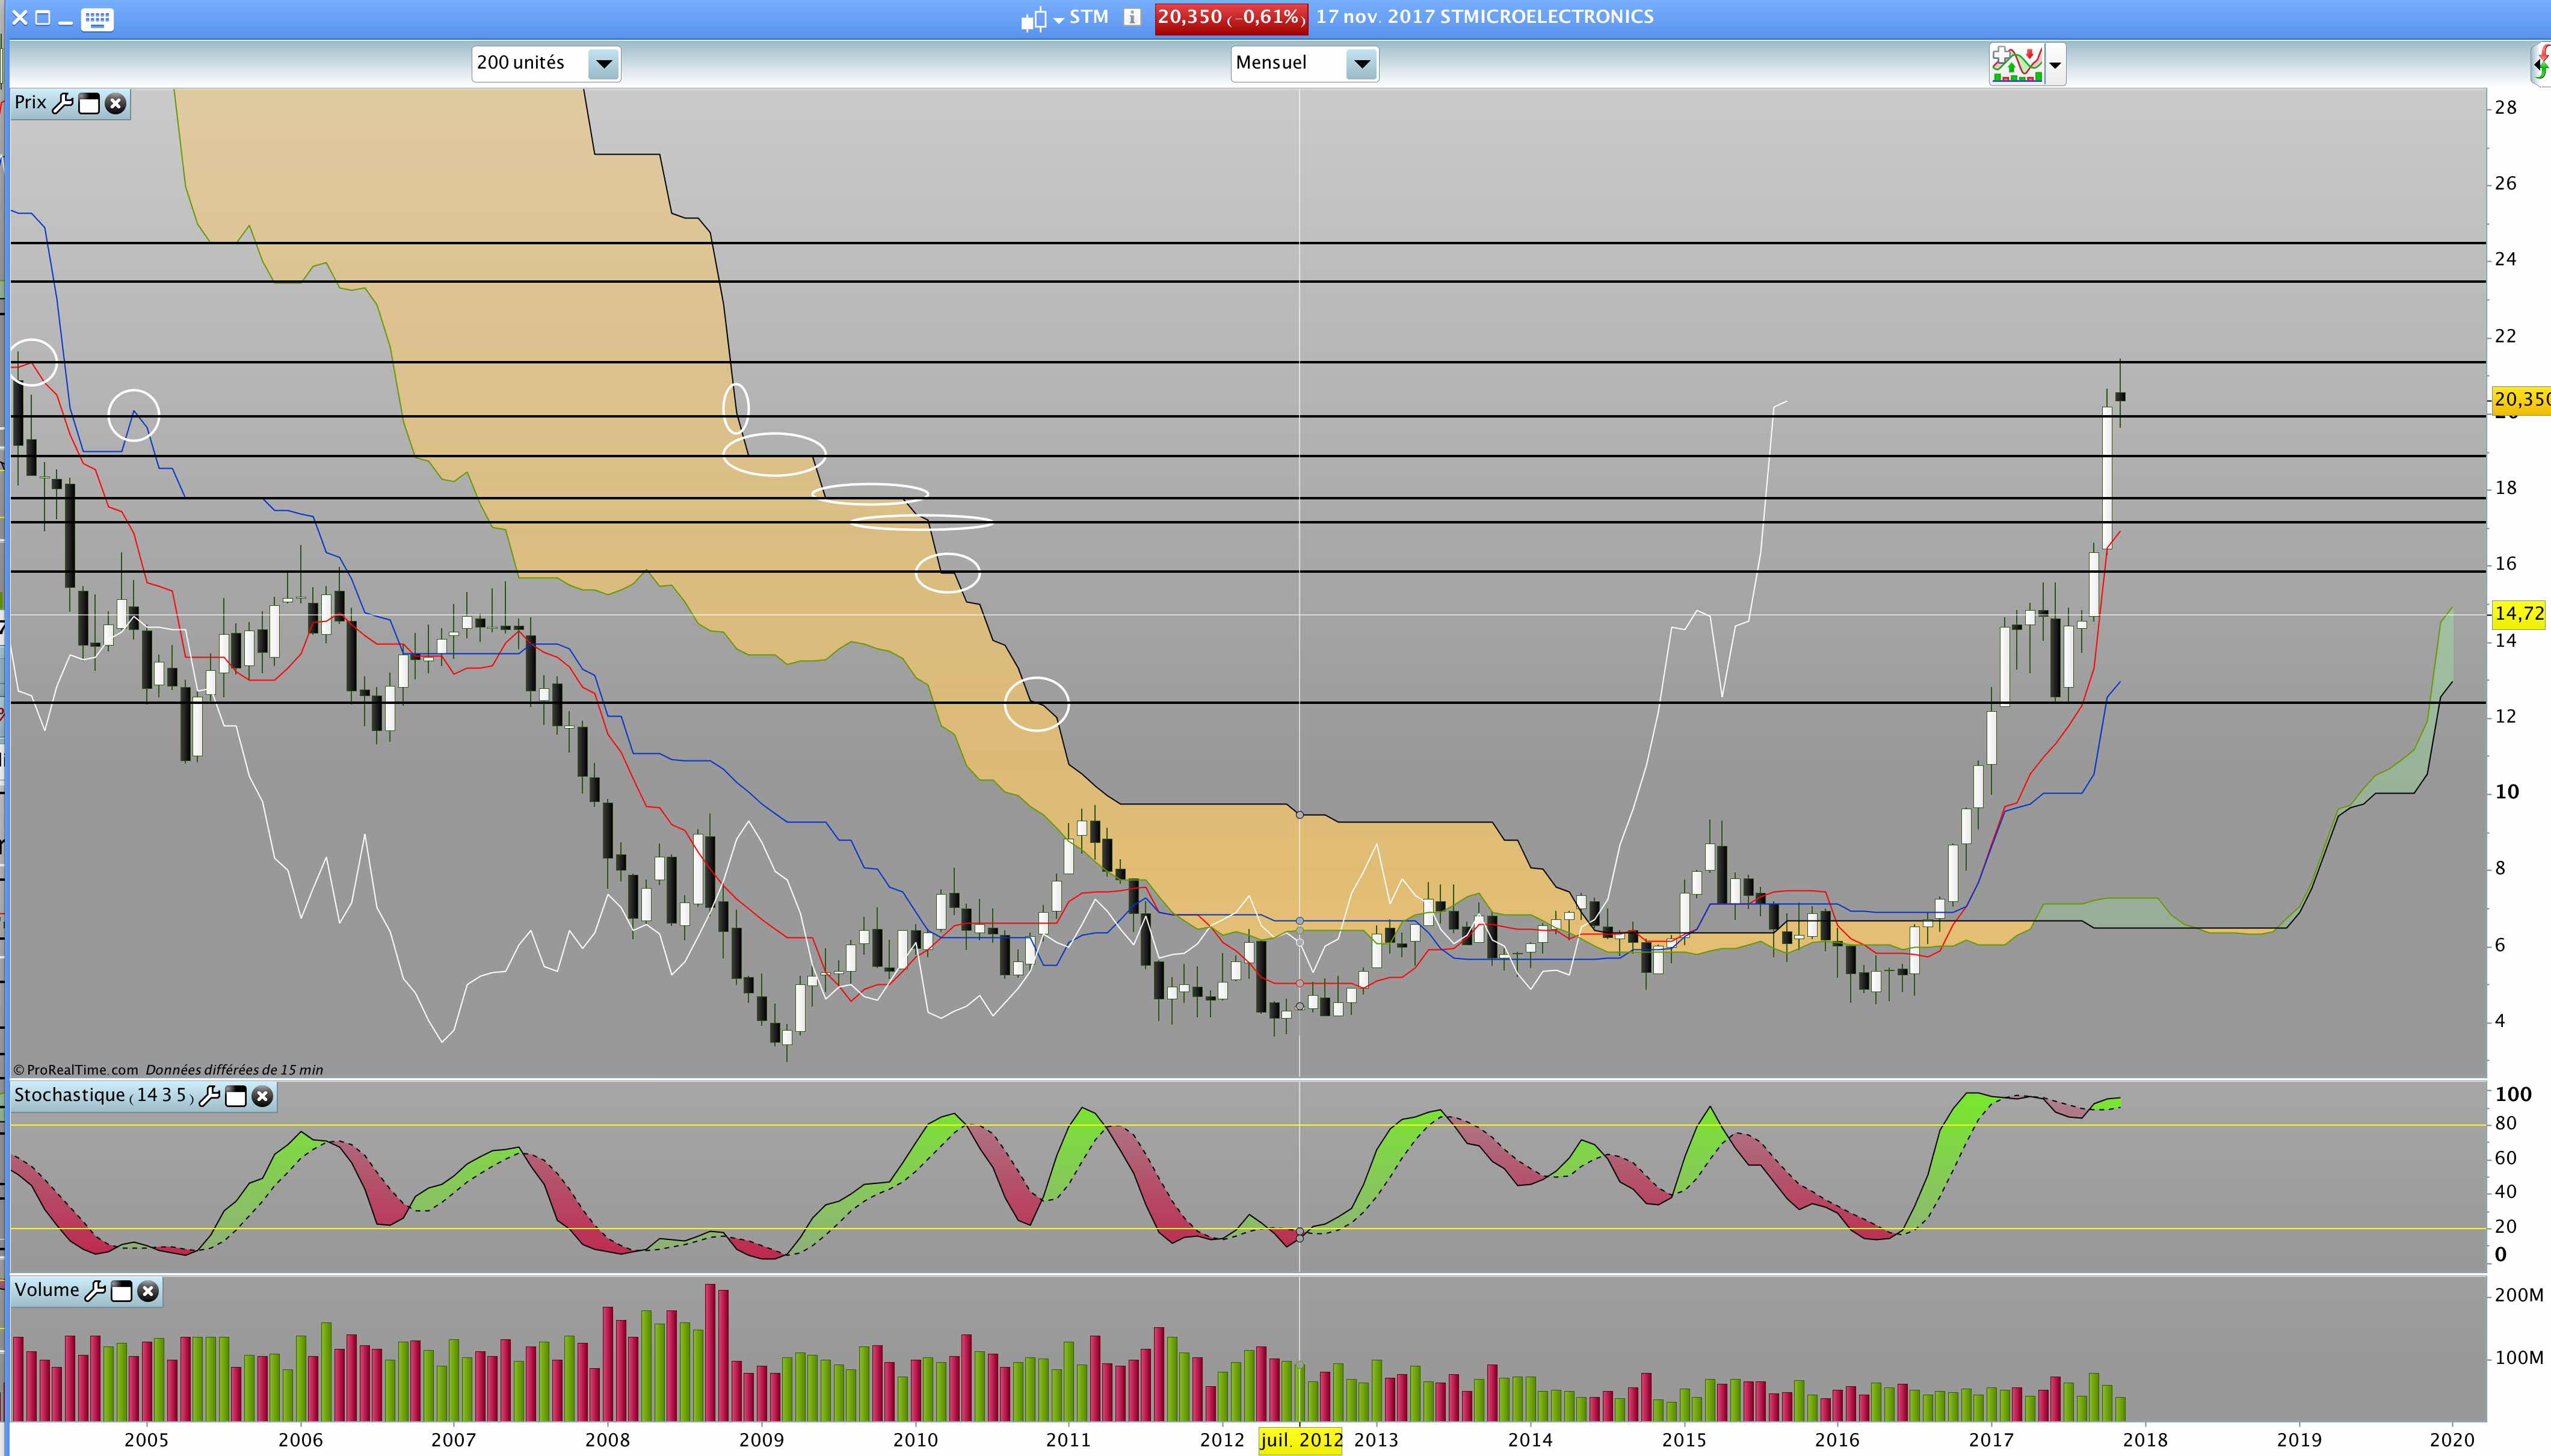
Task: Click the red-green trading arrows side tab
Action: 2542,64
